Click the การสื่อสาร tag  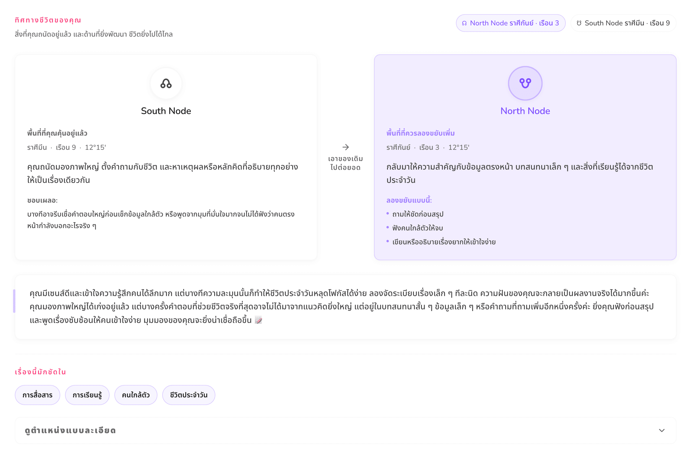38,395
